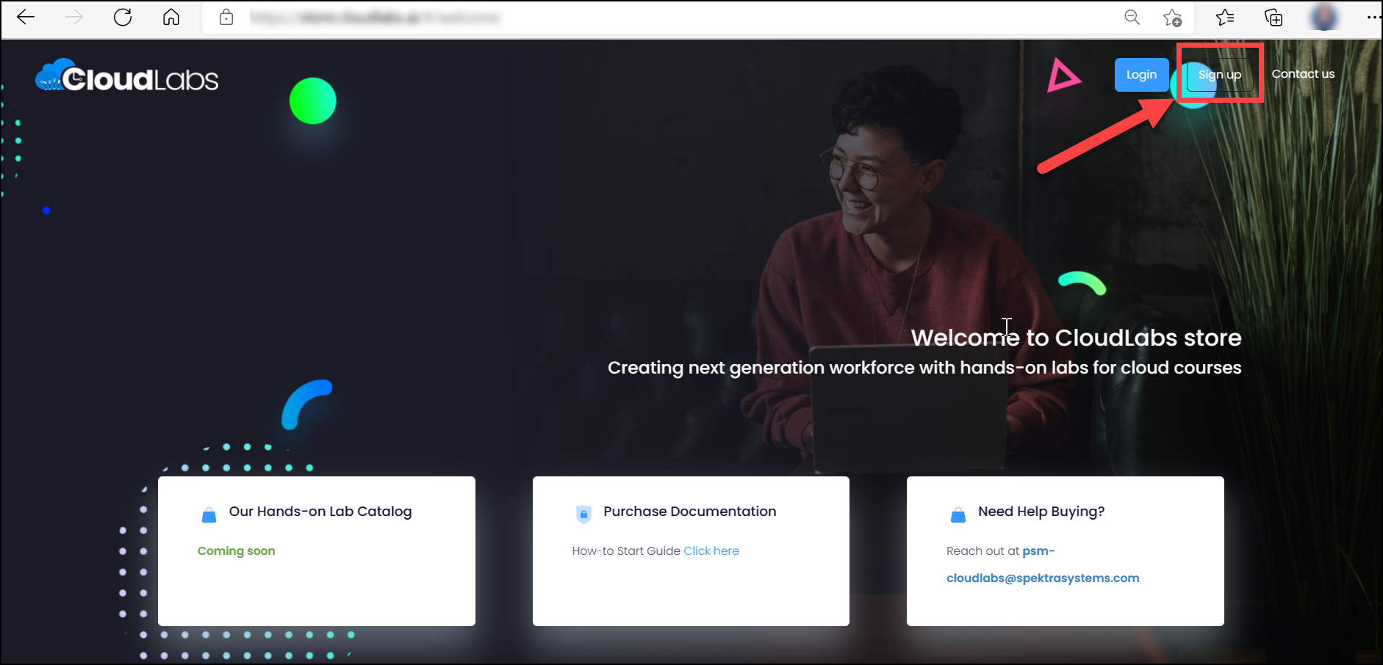Open the Collections icon

(x=1274, y=18)
